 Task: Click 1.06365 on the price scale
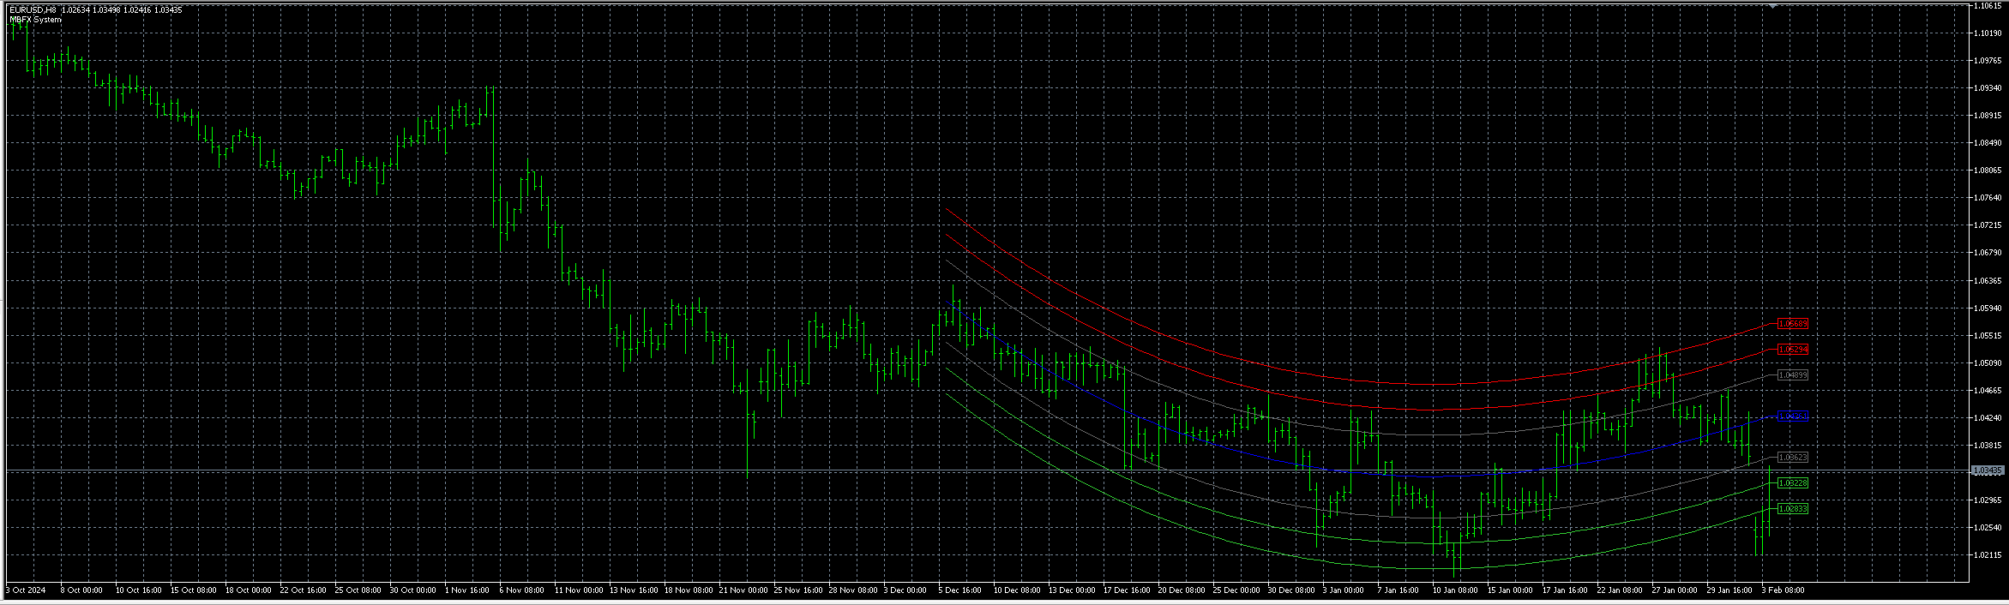pos(1988,281)
